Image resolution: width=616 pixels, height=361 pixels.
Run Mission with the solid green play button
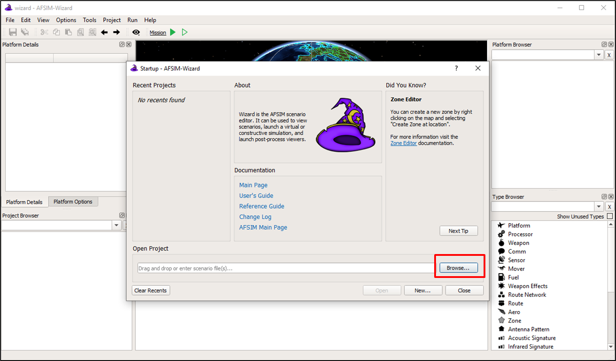173,32
